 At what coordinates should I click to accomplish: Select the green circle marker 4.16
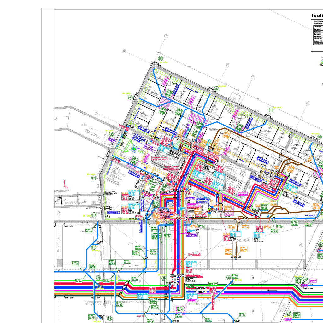click(x=109, y=319)
